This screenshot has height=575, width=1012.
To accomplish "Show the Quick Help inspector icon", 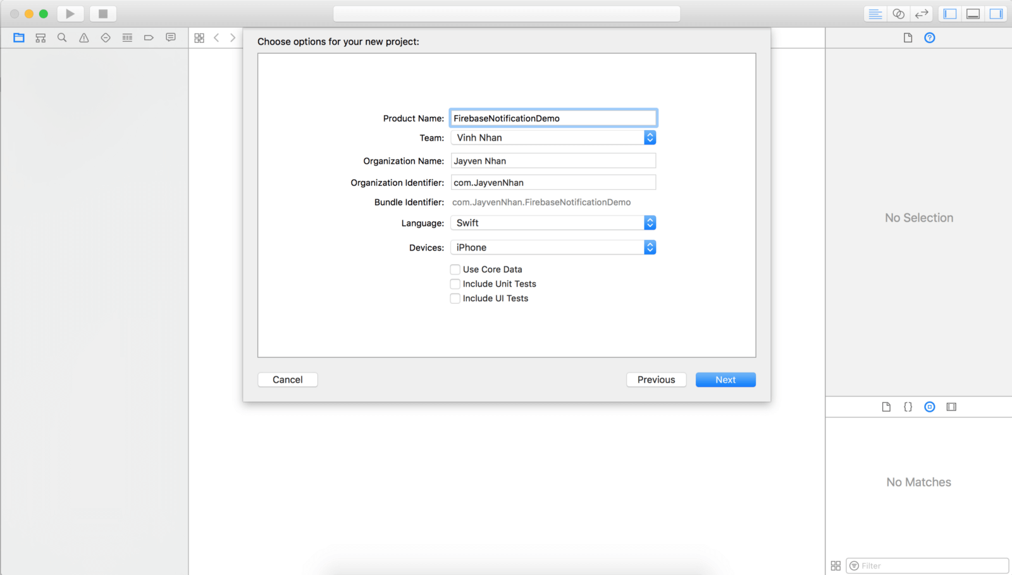I will [x=930, y=38].
